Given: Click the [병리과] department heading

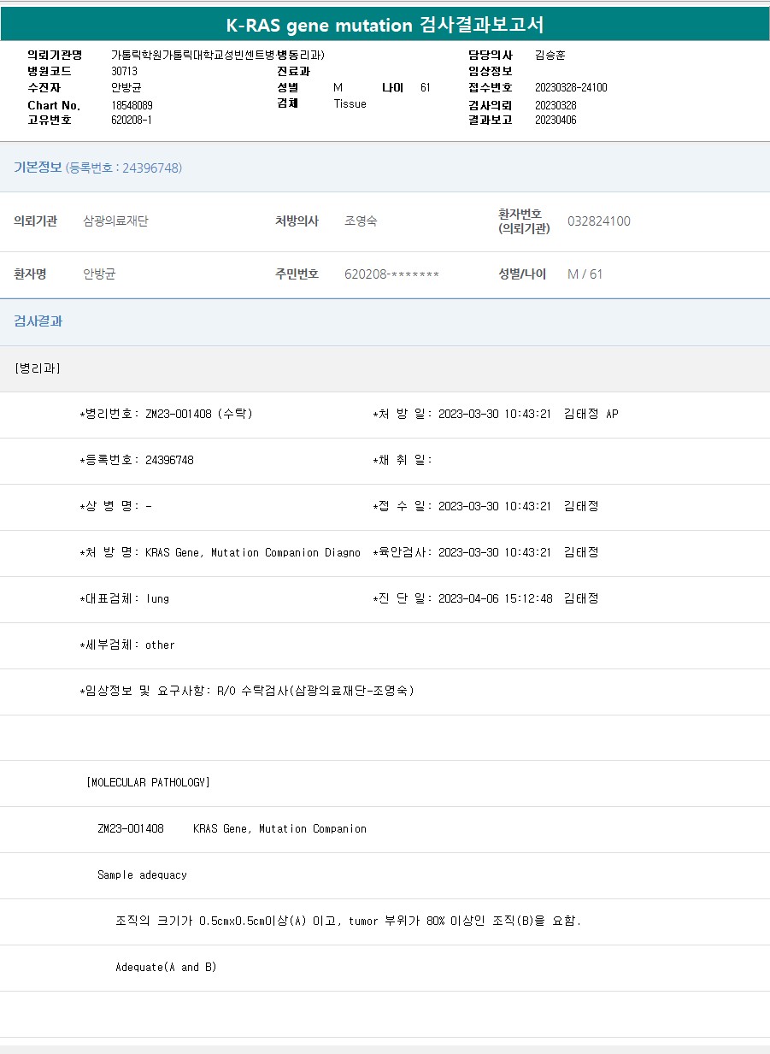Looking at the screenshot, I should [x=38, y=368].
